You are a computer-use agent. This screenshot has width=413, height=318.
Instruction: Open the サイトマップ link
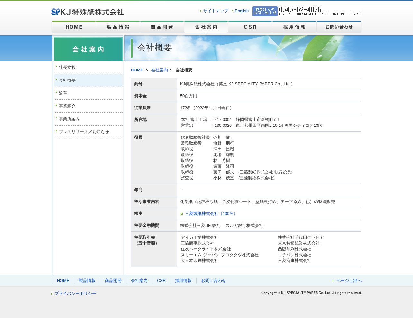point(216,11)
